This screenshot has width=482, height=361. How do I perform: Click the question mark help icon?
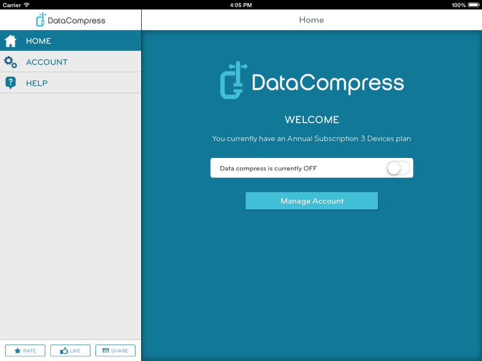[x=11, y=83]
